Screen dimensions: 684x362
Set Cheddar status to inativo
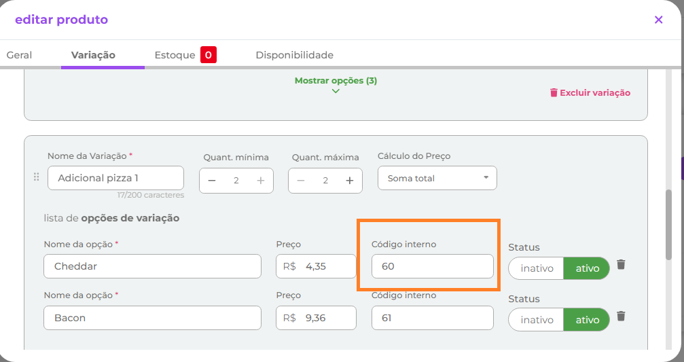(537, 268)
